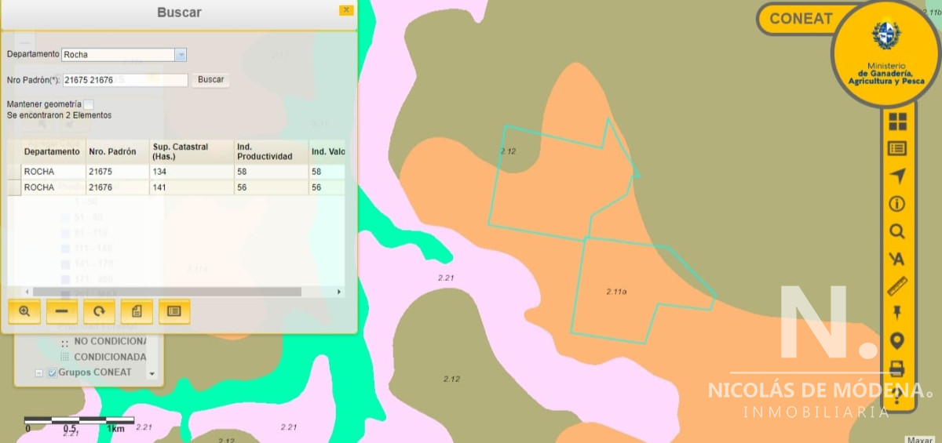Viewport: 942px width, 443px height.
Task: Select the ruler measure tool
Action: (x=896, y=286)
